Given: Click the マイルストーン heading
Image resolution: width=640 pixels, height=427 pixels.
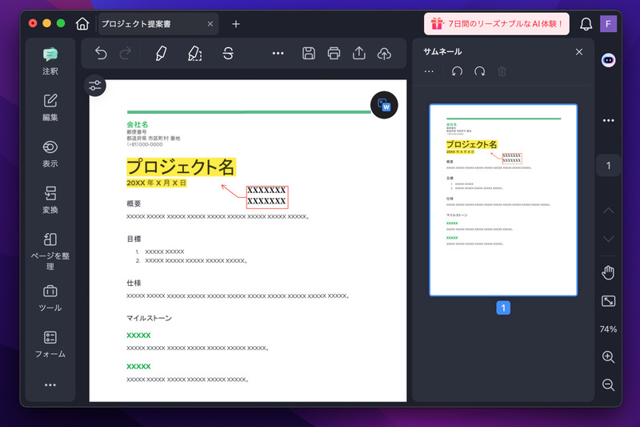Looking at the screenshot, I should (x=150, y=318).
